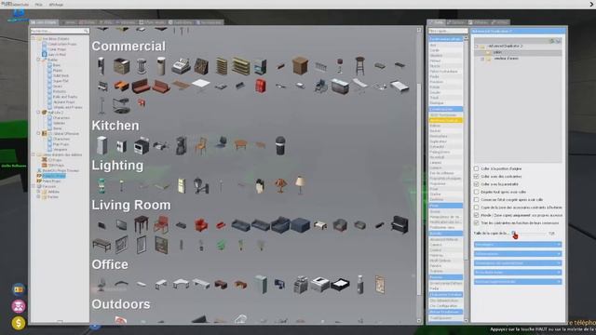596x335 pixels.
Task: Collapse the Builder tree node
Action: [38, 60]
